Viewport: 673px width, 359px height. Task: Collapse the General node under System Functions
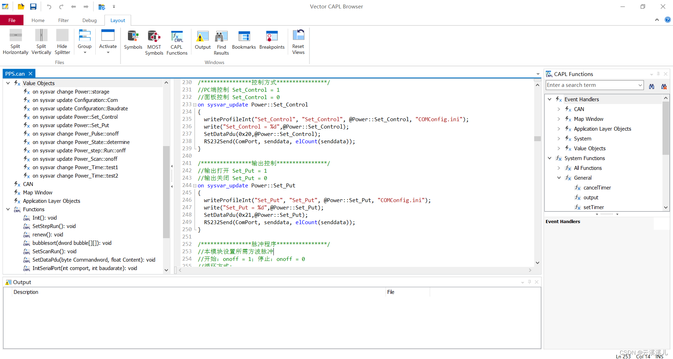pyautogui.click(x=559, y=178)
